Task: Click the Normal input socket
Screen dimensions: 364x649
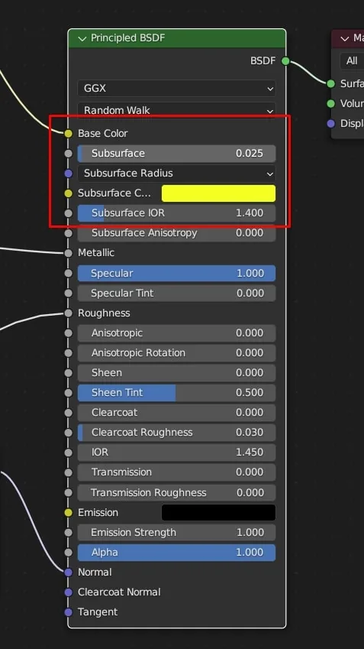Action: [x=68, y=572]
